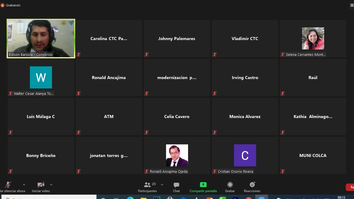Start video with Iniciar video button
The image size is (354, 199).
[x=41, y=185]
